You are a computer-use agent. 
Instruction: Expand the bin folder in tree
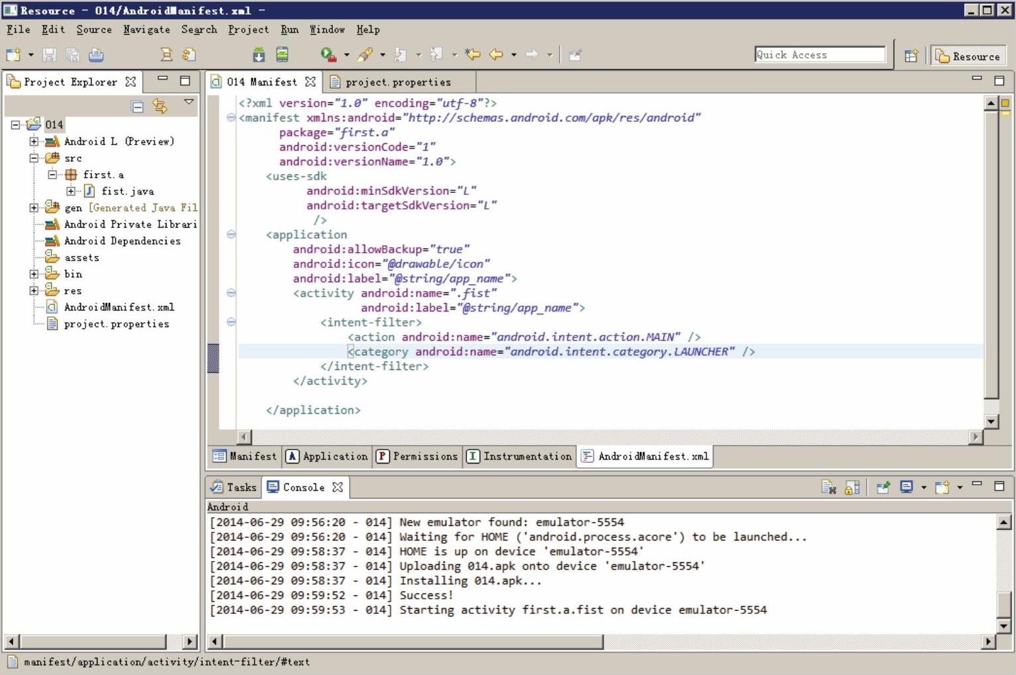pyautogui.click(x=34, y=274)
